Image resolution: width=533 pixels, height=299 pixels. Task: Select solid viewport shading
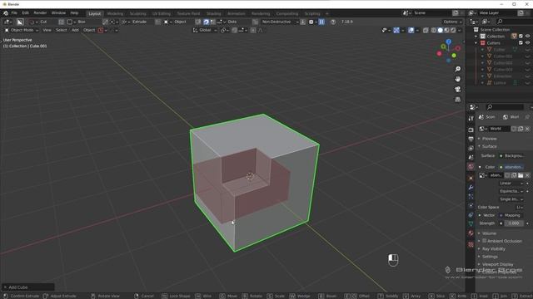441,30
